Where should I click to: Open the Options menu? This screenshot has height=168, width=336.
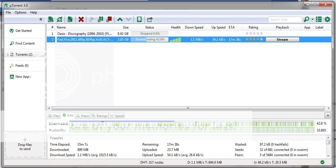(x=20, y=12)
